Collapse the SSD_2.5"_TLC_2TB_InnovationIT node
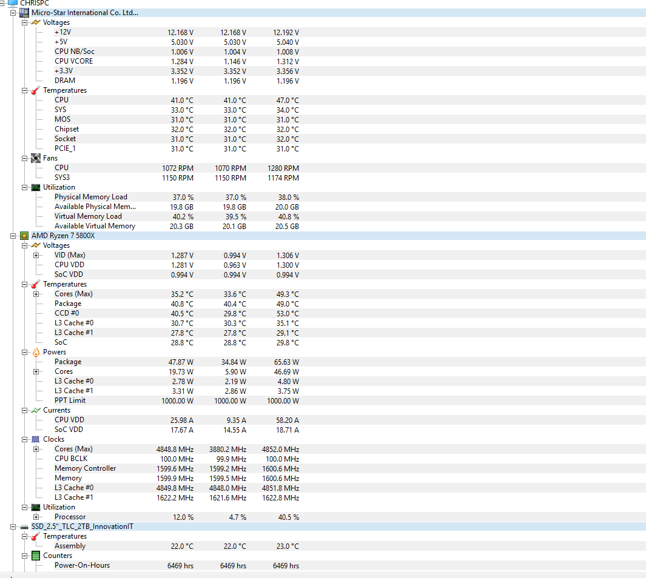646x578 pixels. tap(13, 527)
